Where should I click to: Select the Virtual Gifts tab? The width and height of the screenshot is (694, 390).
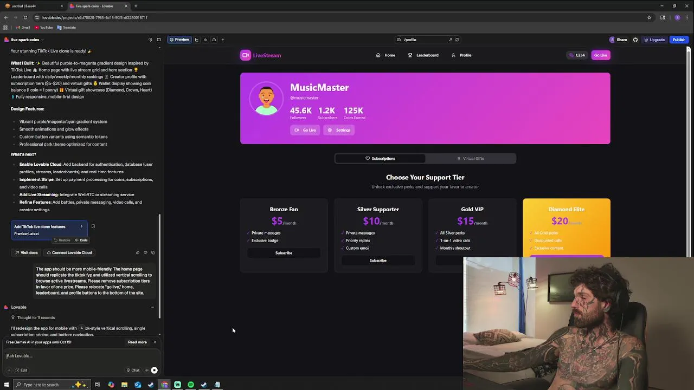(x=470, y=159)
